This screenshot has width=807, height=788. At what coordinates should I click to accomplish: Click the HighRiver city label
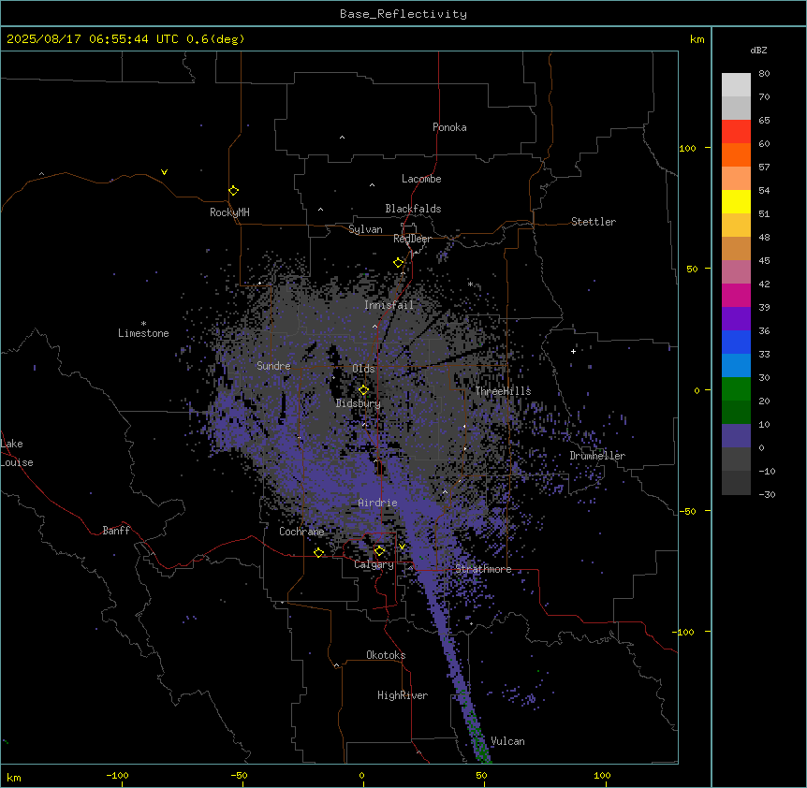coord(403,695)
